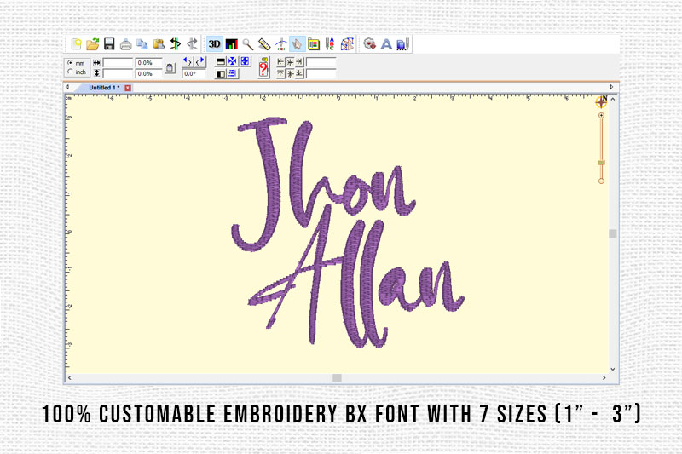The height and width of the screenshot is (454, 682).
Task: Close the Untitled 1 tab
Action: point(128,88)
